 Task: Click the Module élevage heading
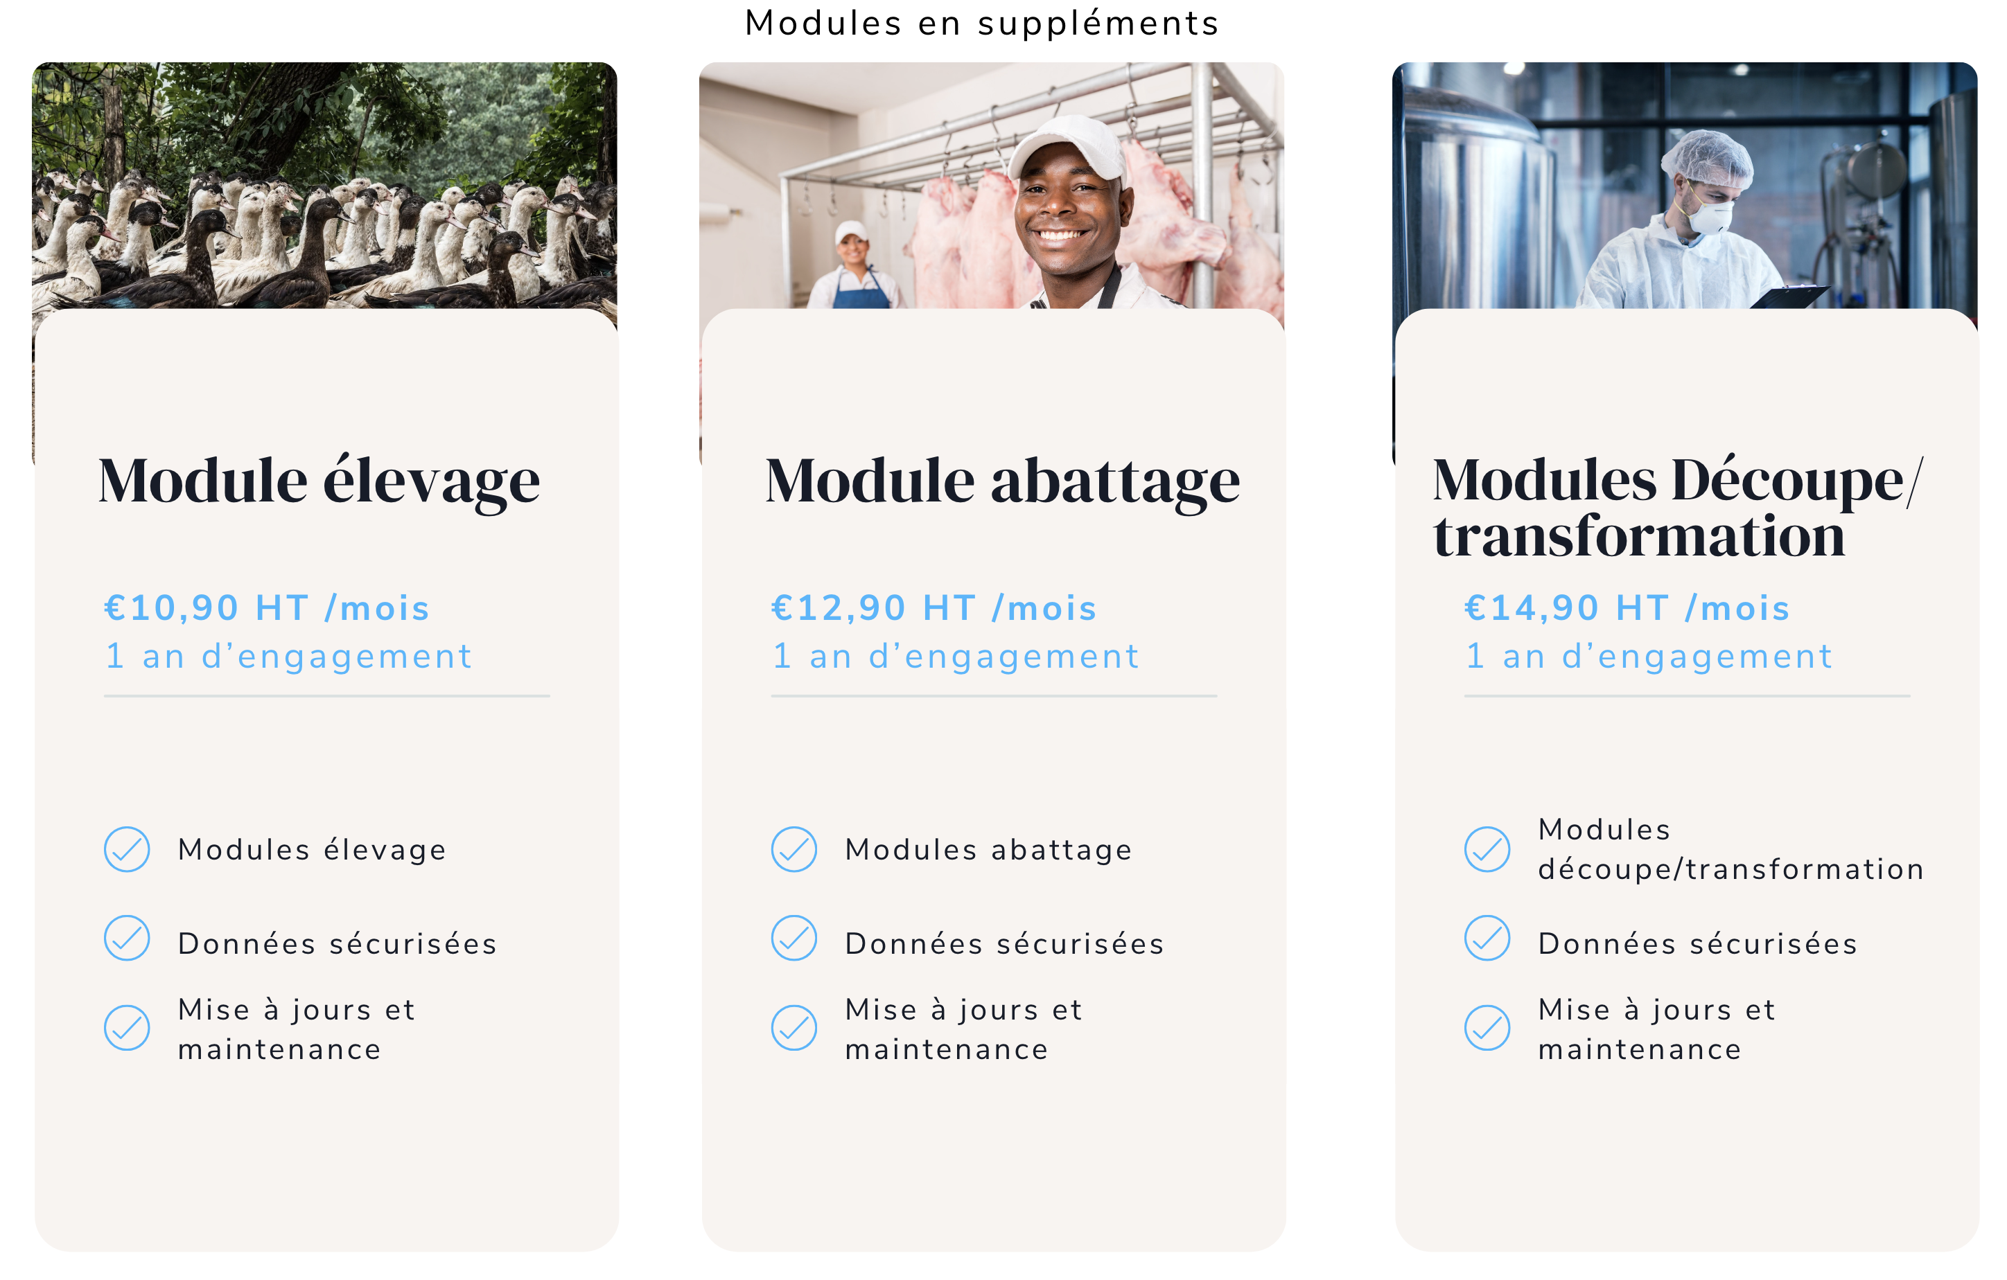(x=319, y=481)
